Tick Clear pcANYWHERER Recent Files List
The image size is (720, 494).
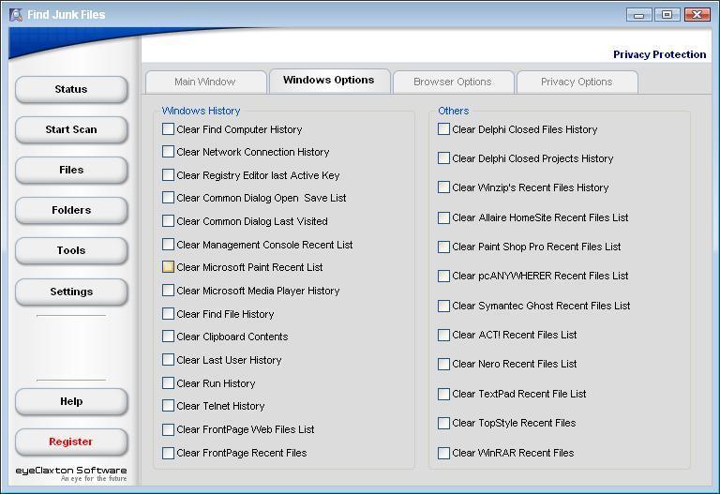pos(443,276)
